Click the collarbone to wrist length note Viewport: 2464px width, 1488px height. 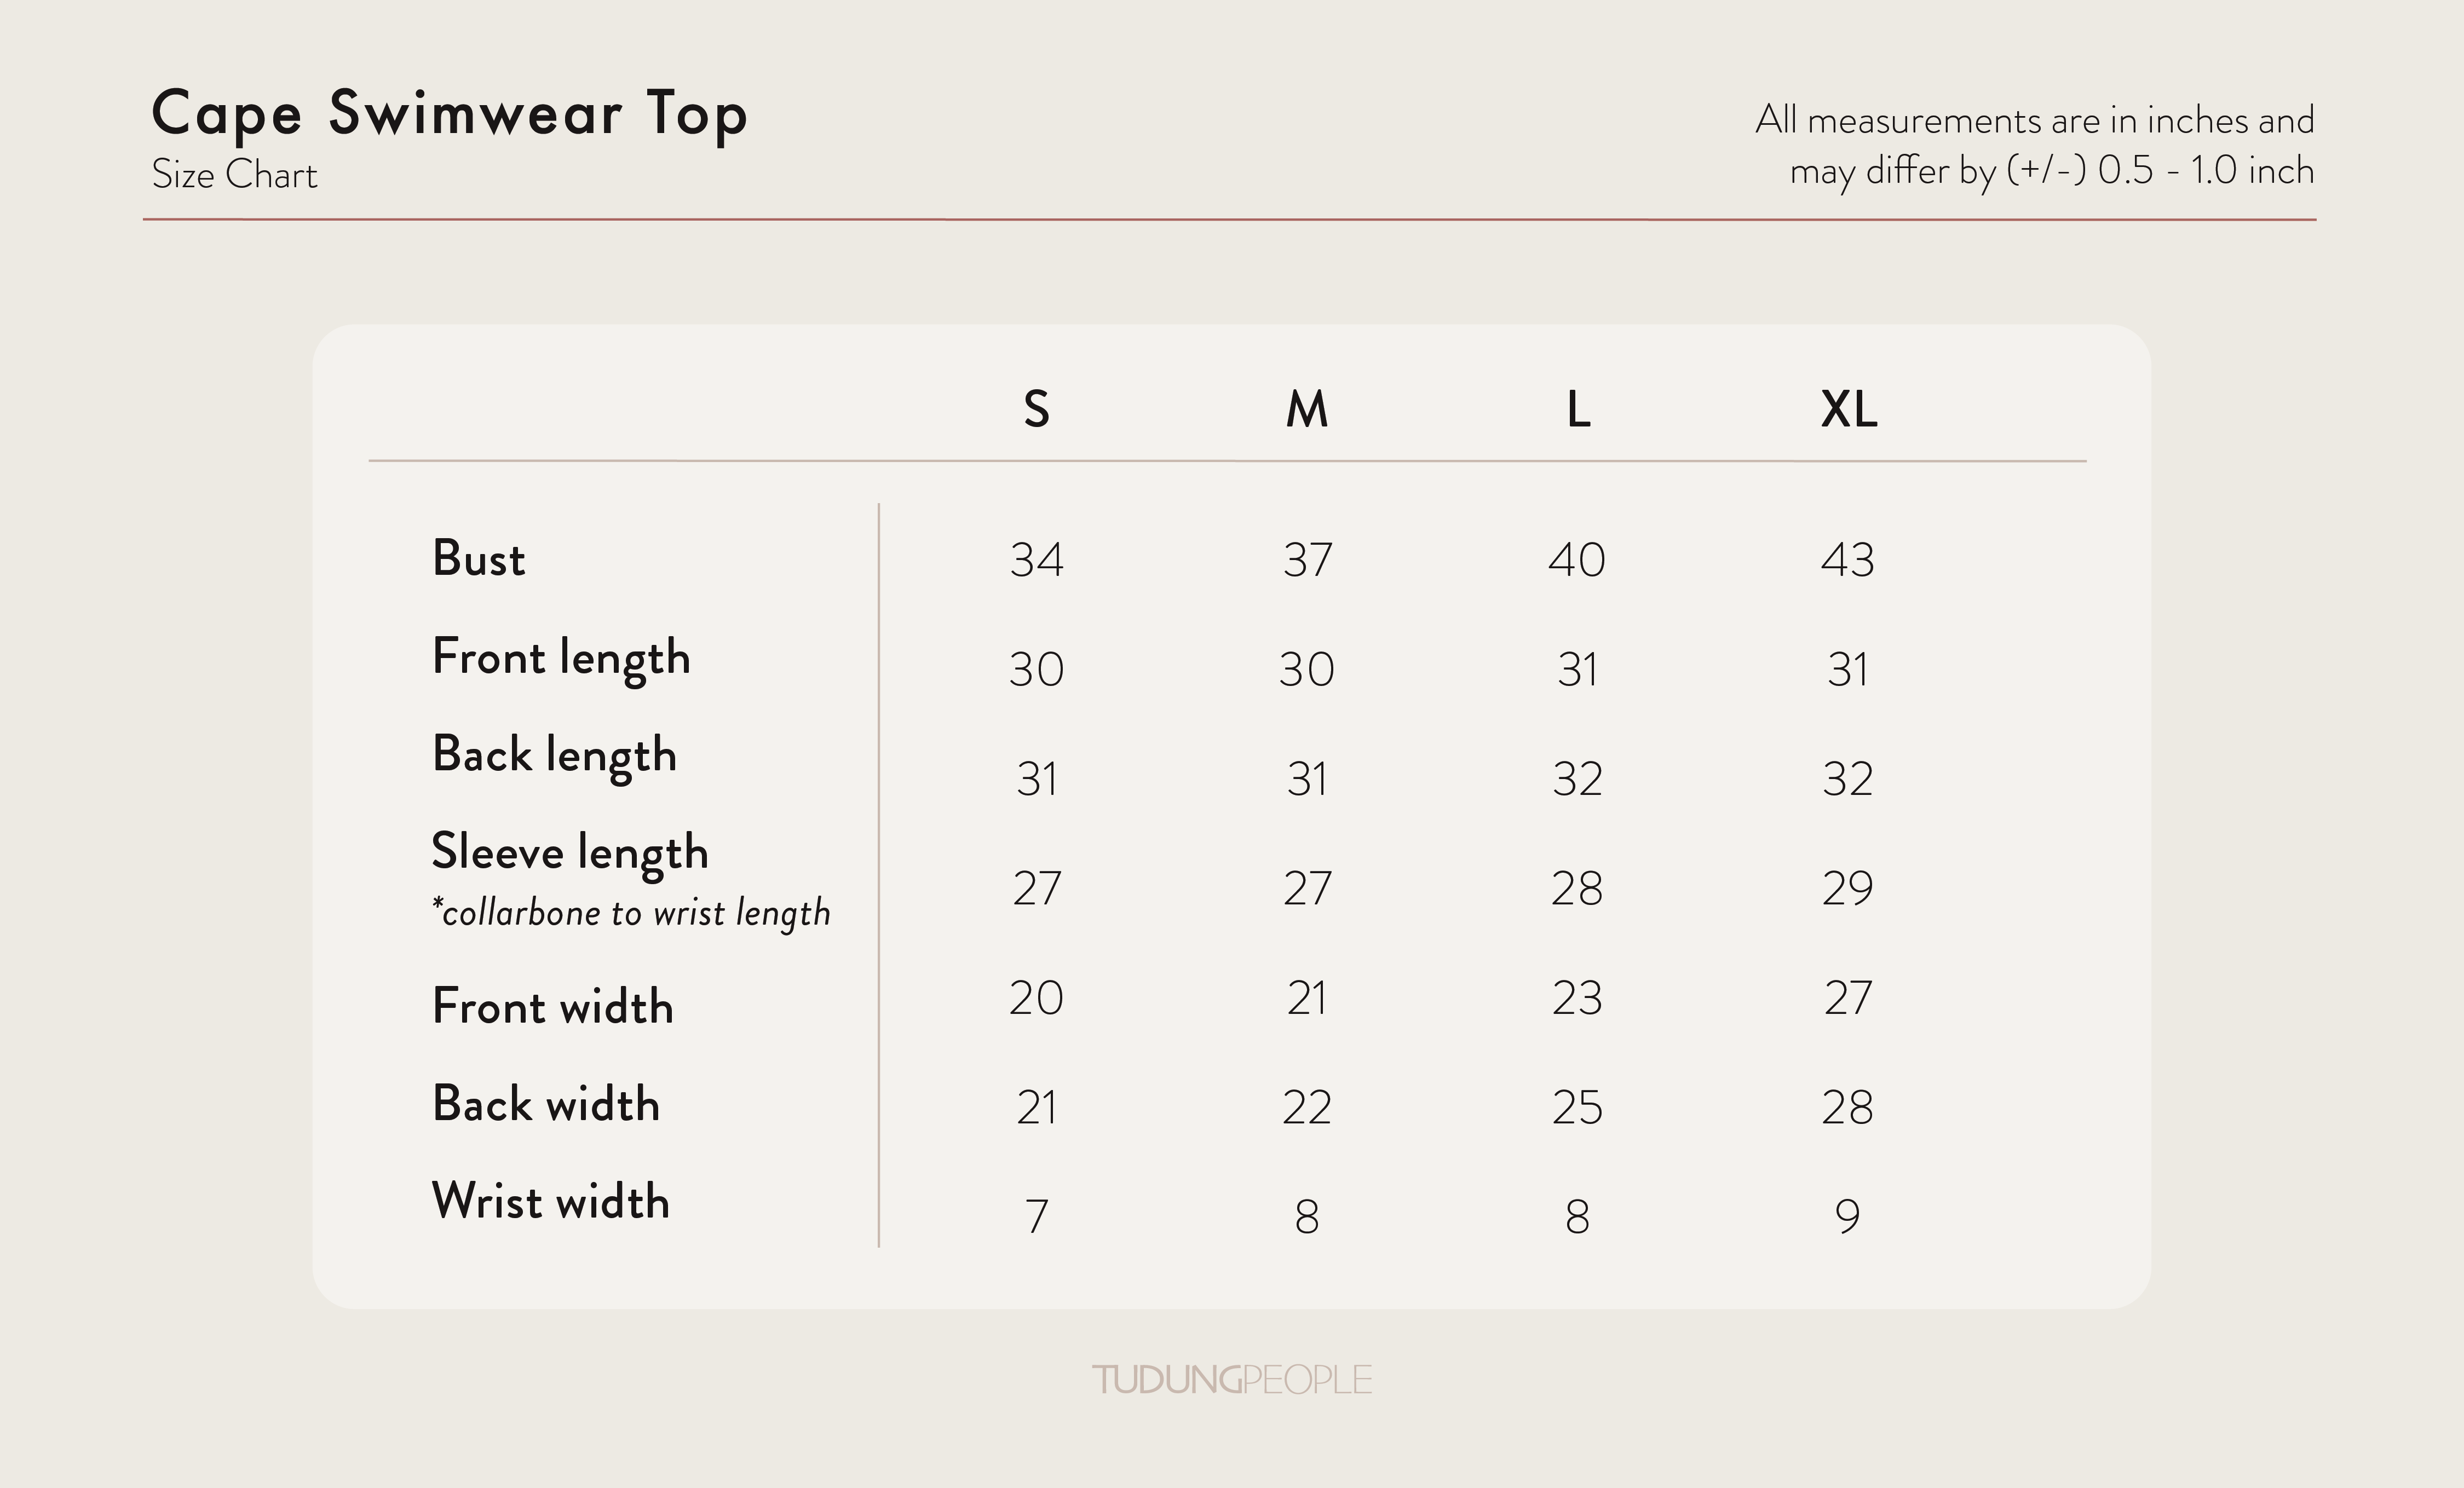tap(631, 913)
